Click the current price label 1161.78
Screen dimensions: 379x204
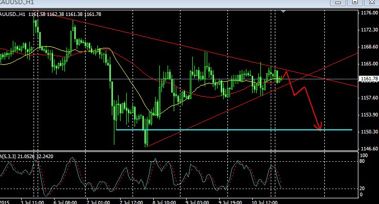tap(369, 79)
